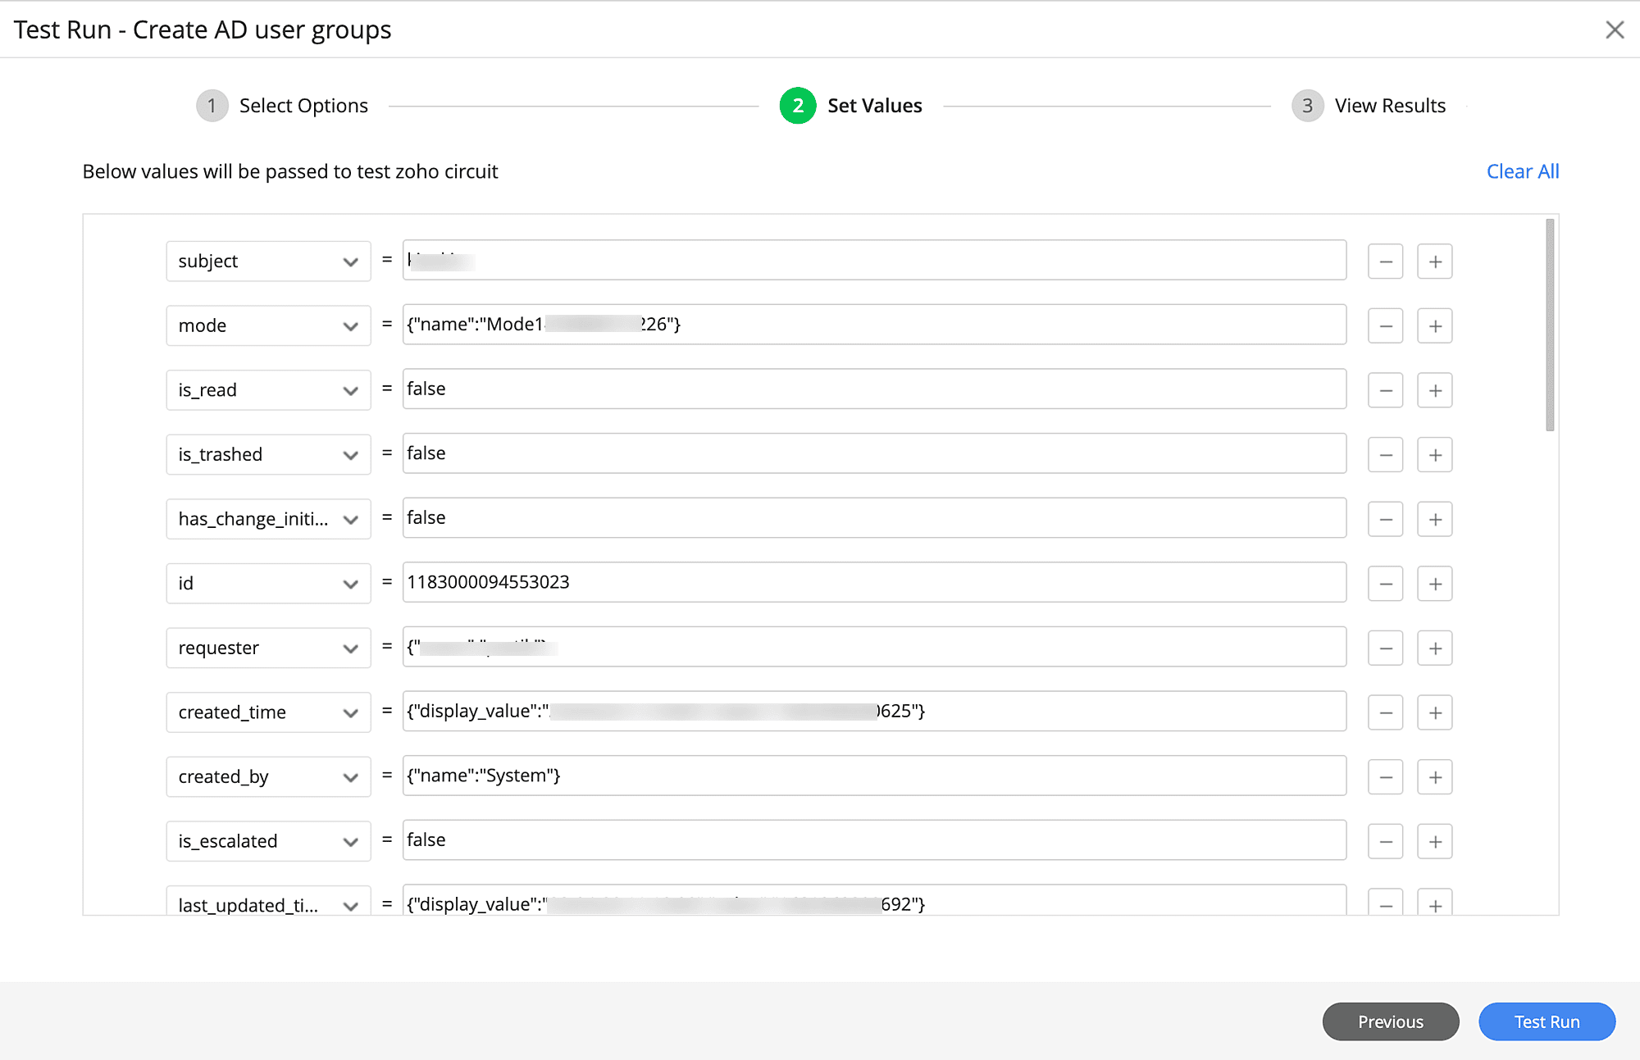Go back with Previous button
The width and height of the screenshot is (1640, 1060).
coord(1390,1021)
